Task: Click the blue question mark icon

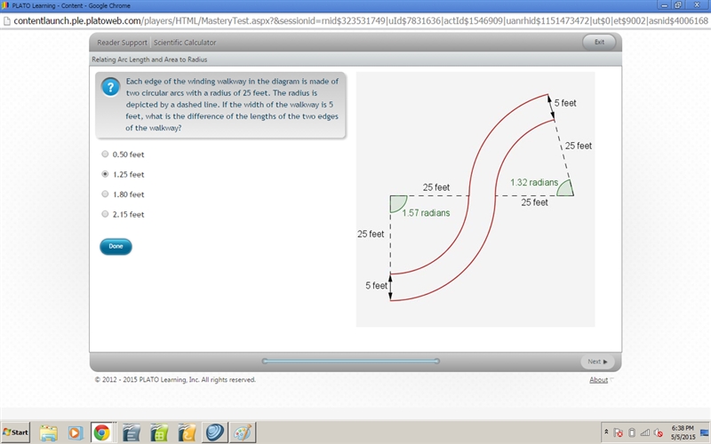Action: [x=110, y=87]
